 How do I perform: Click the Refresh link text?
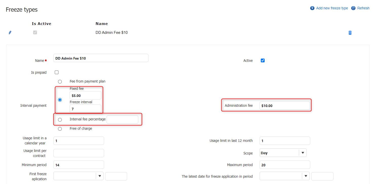click(x=363, y=8)
